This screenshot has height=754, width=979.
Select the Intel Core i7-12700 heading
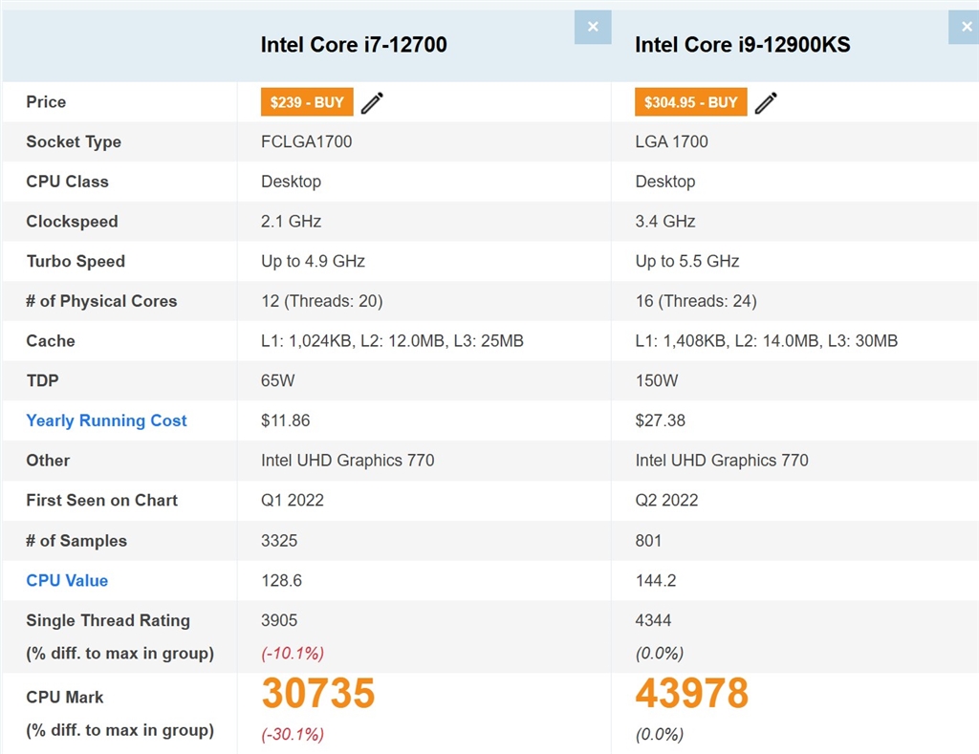click(x=354, y=44)
